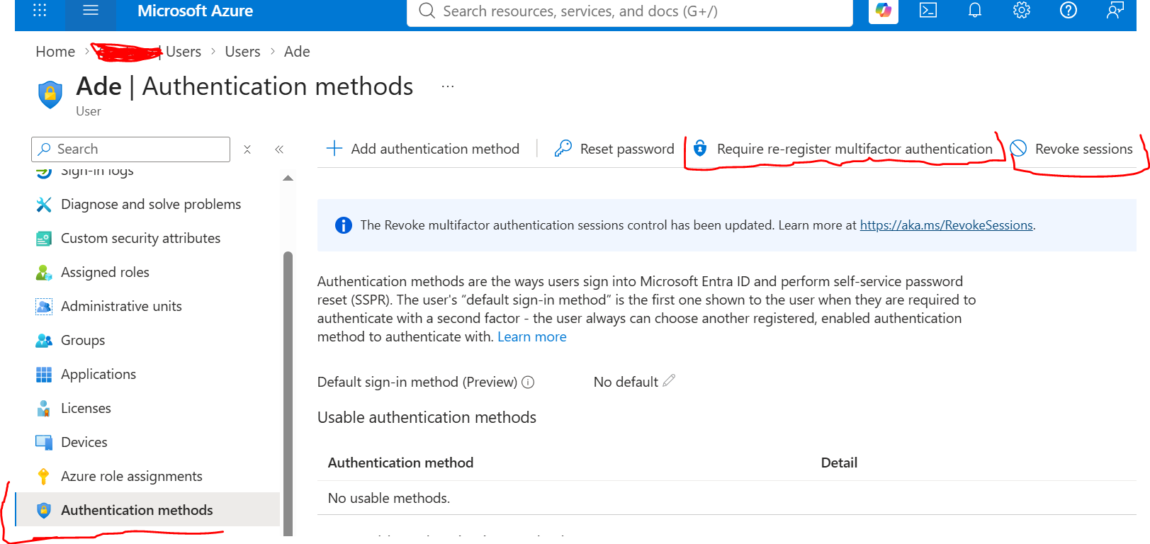This screenshot has height=544, width=1150.
Task: Click the Microsoft Azure portal title
Action: pos(195,11)
